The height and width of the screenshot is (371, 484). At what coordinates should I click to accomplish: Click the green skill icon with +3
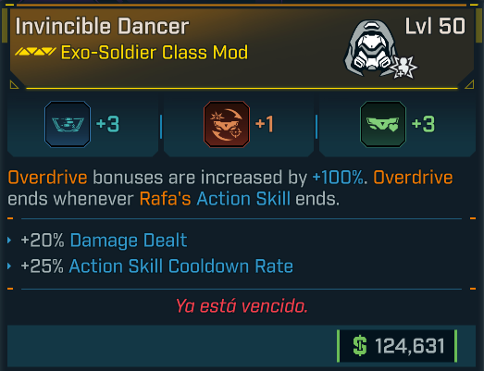[383, 124]
